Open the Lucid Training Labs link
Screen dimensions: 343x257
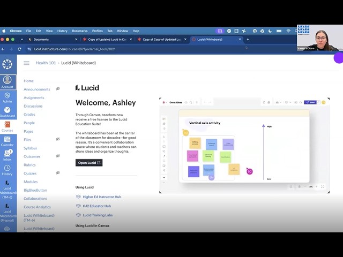click(98, 215)
